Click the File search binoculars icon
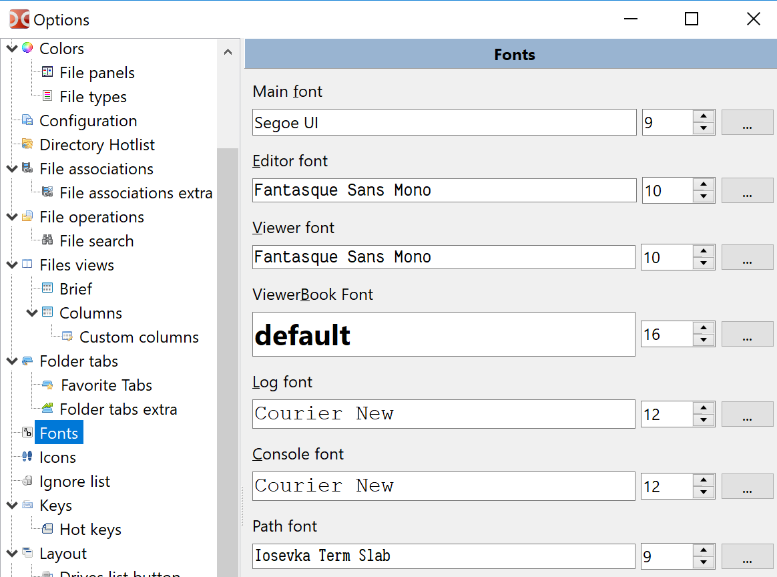Viewport: 777px width, 577px height. pos(47,240)
